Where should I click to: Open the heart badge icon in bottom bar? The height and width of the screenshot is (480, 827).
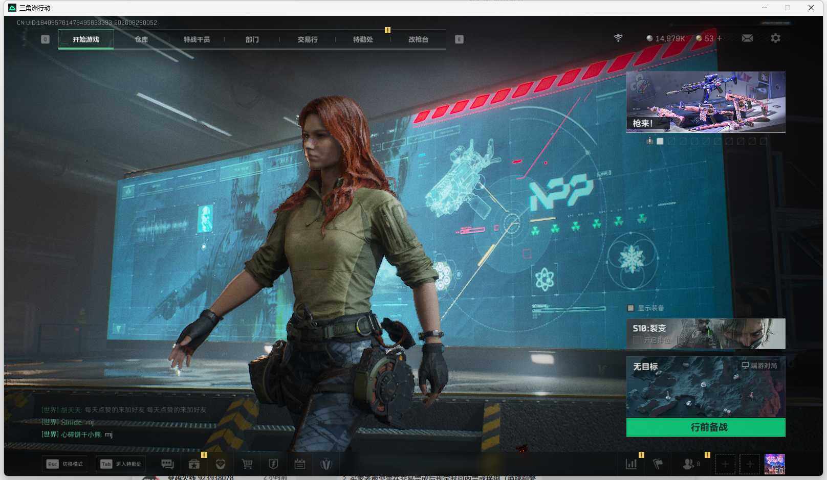point(221,464)
